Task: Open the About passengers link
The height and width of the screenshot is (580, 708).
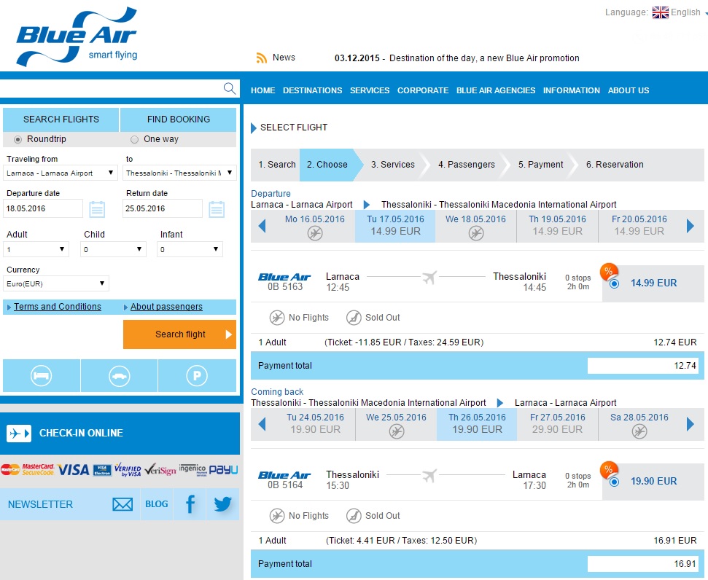Action: (x=166, y=307)
